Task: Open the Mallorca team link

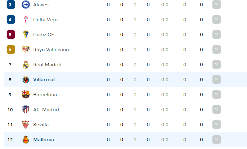Action: [x=44, y=140]
